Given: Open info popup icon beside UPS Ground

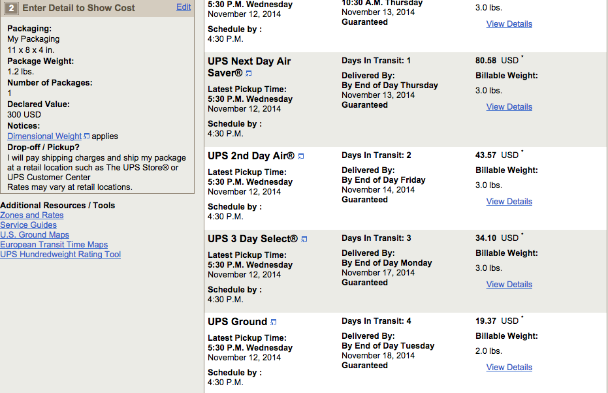Looking at the screenshot, I should tap(274, 322).
